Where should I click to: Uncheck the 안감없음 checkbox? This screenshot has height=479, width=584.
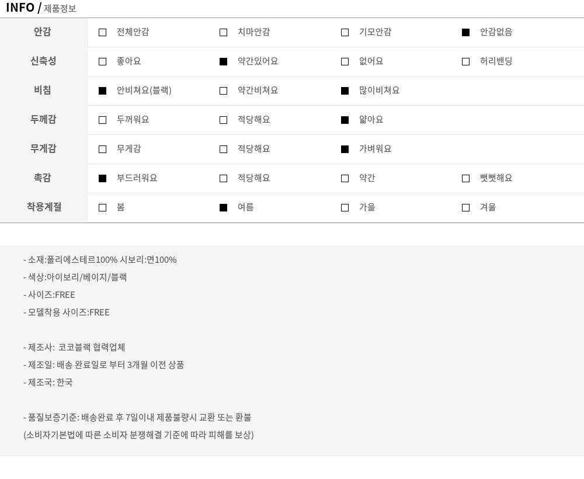pyautogui.click(x=465, y=32)
